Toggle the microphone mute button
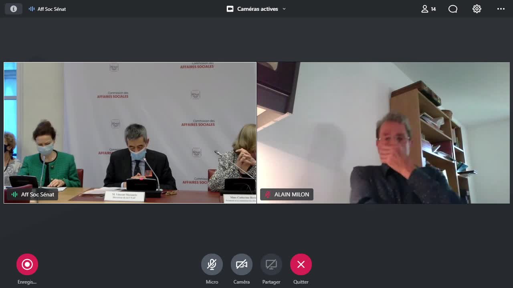Image resolution: width=513 pixels, height=288 pixels. click(212, 264)
